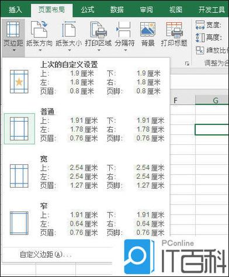Expand the 分隔符 dropdown arrow

click(x=126, y=50)
